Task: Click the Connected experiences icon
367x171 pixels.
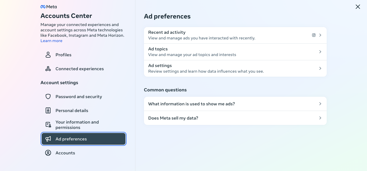Action: pyautogui.click(x=48, y=69)
